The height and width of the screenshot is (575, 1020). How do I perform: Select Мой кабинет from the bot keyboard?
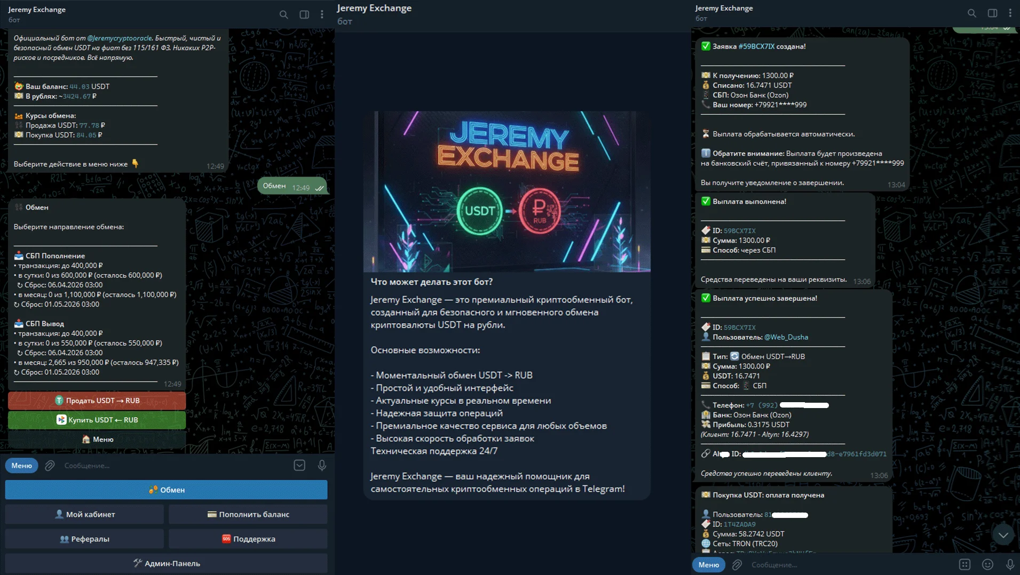[x=85, y=514]
